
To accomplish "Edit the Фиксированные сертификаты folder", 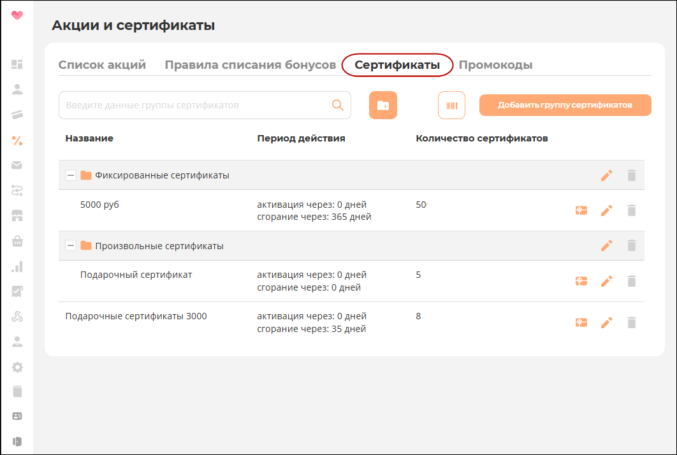I will (x=607, y=175).
